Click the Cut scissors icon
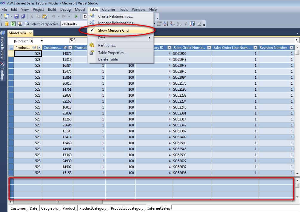 pos(32,16)
